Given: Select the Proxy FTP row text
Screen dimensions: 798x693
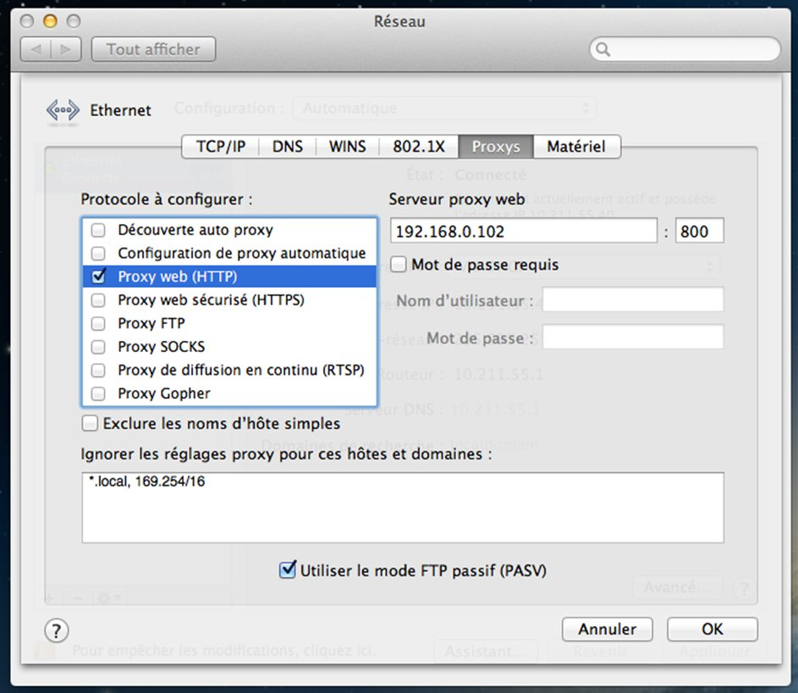Looking at the screenshot, I should pyautogui.click(x=151, y=323).
